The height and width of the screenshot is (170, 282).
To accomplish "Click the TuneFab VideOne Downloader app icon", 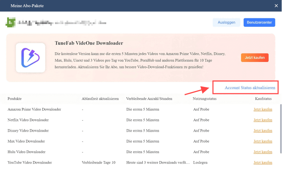I will tap(30, 58).
